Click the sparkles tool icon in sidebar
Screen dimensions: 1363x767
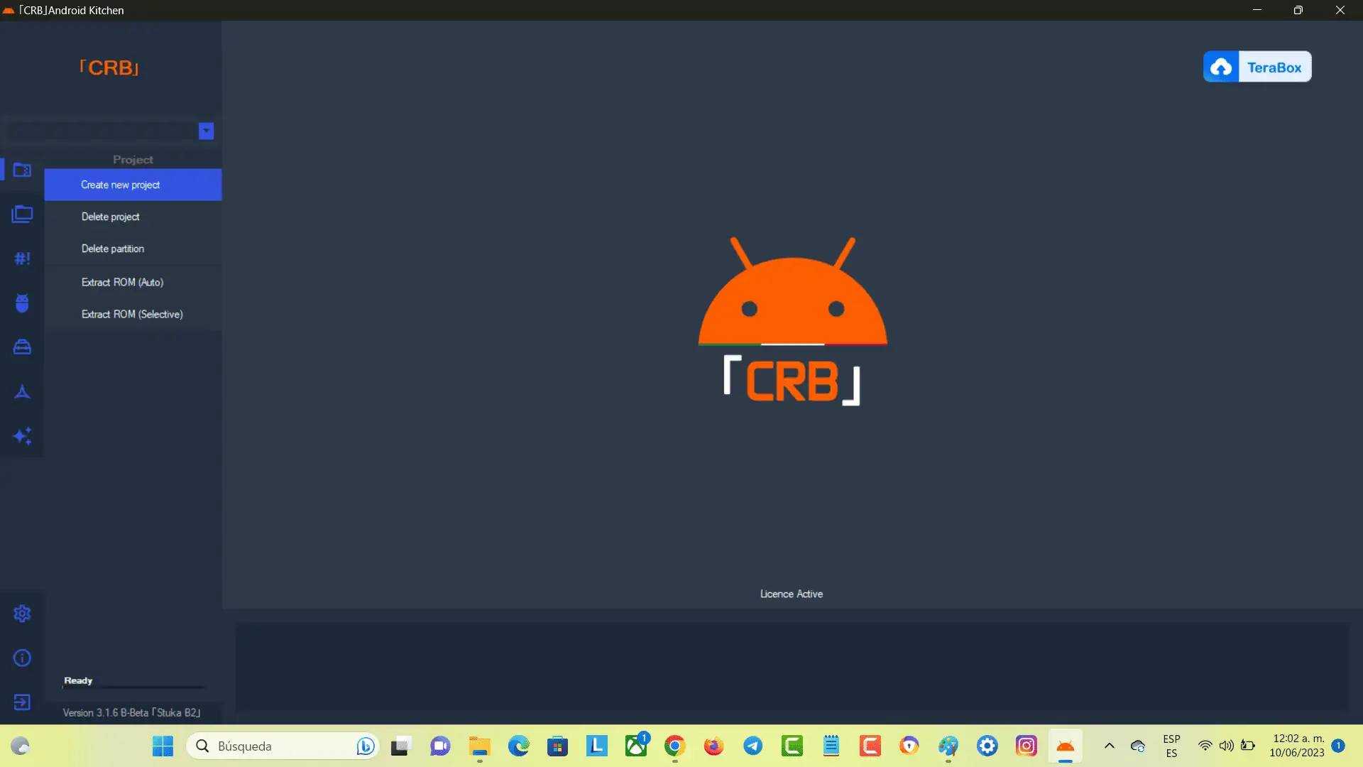point(22,436)
